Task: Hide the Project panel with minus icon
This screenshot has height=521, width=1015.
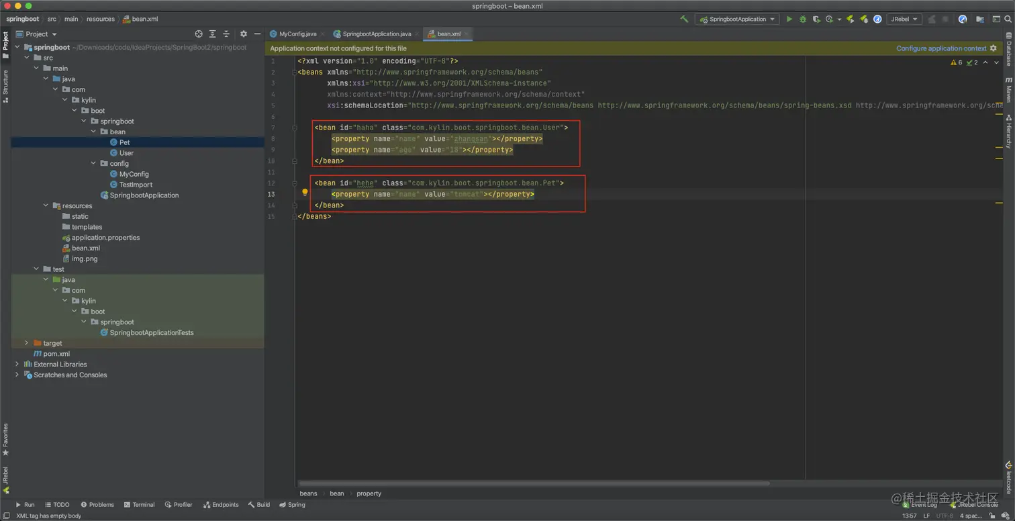Action: 257,34
